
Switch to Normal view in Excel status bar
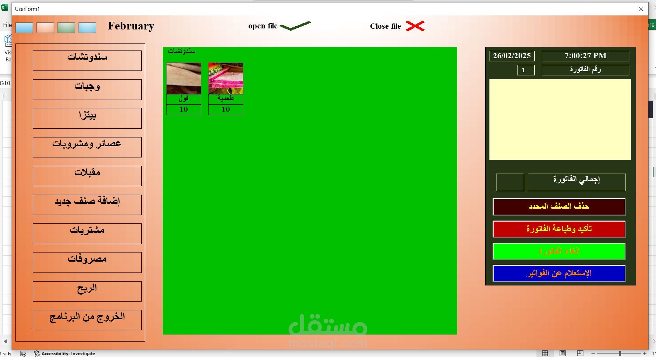pyautogui.click(x=545, y=353)
